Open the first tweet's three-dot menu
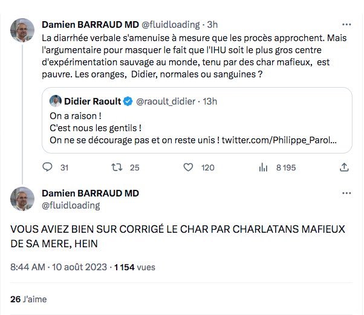 pos(346,25)
